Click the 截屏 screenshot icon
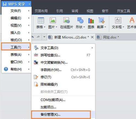 coord(101,20)
